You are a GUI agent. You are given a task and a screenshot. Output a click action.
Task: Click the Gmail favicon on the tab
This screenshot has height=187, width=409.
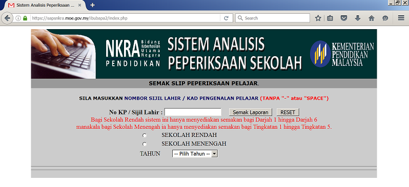click(11, 5)
